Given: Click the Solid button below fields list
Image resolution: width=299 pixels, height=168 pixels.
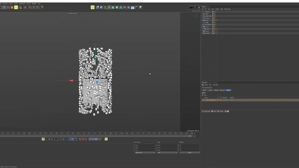Looking at the screenshot, I should coord(214,111).
